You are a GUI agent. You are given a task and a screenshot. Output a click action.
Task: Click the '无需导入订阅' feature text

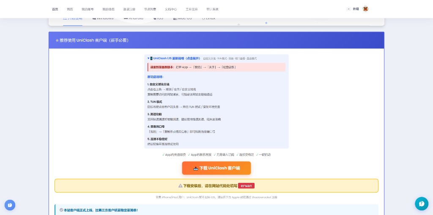[x=225, y=155]
